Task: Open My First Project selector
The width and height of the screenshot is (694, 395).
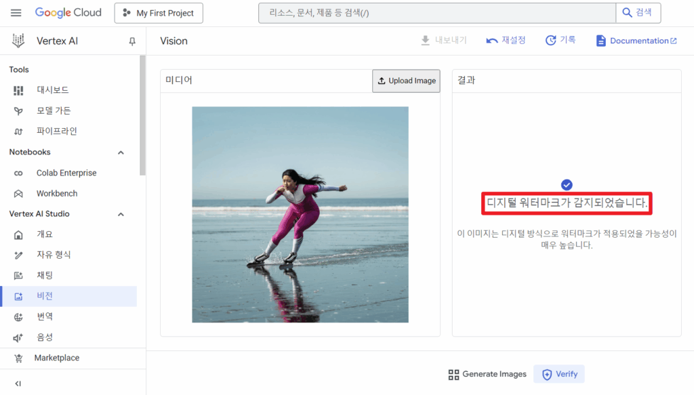Action: [159, 13]
